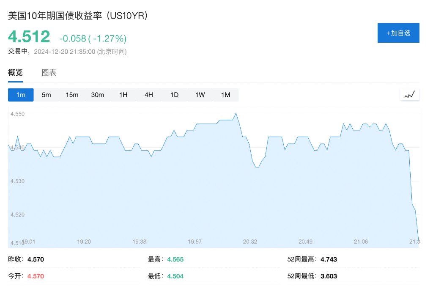Select the 4H interval
The height and width of the screenshot is (286, 433).
[x=149, y=95]
